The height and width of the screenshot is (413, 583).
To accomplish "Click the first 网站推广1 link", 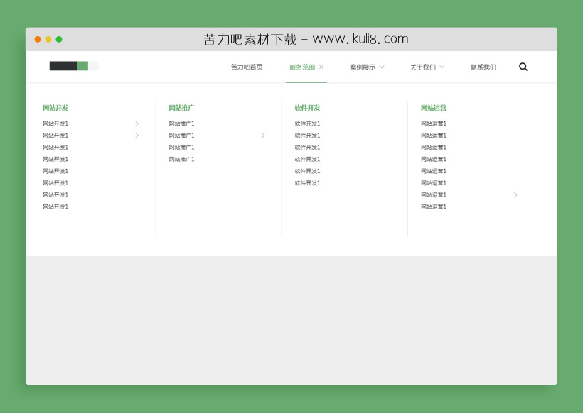I will click(x=181, y=123).
